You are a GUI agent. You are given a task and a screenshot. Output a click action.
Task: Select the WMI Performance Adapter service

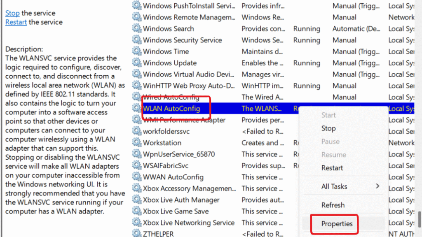(184, 120)
